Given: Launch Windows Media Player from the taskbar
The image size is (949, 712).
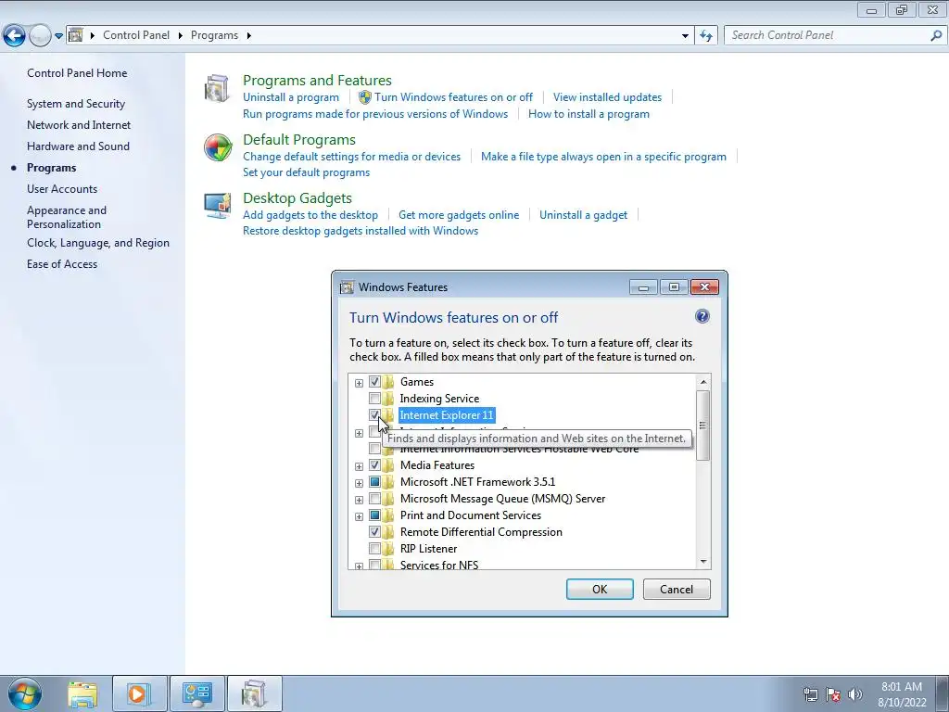Looking at the screenshot, I should 138,693.
